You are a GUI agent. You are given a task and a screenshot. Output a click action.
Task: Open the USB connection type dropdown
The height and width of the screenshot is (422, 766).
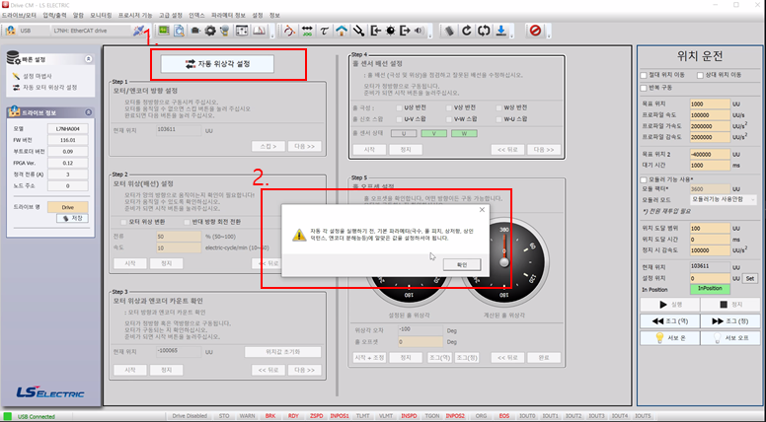click(x=35, y=31)
